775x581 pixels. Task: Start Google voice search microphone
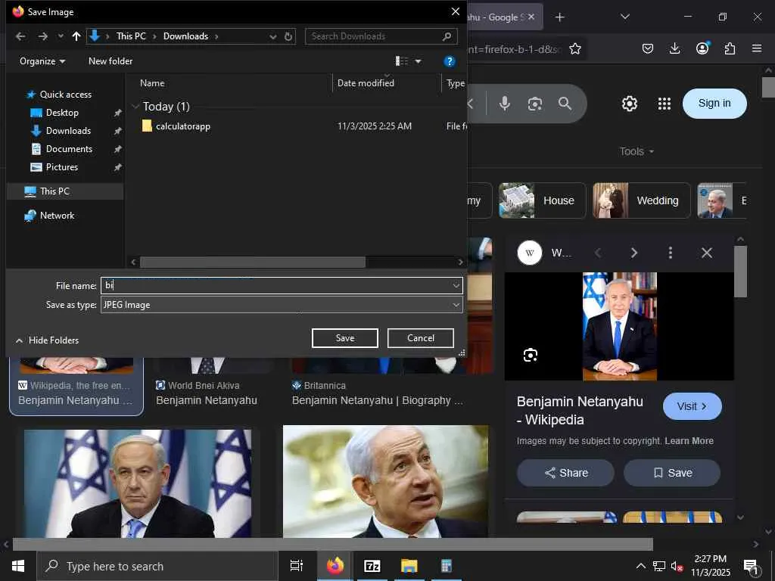[504, 103]
